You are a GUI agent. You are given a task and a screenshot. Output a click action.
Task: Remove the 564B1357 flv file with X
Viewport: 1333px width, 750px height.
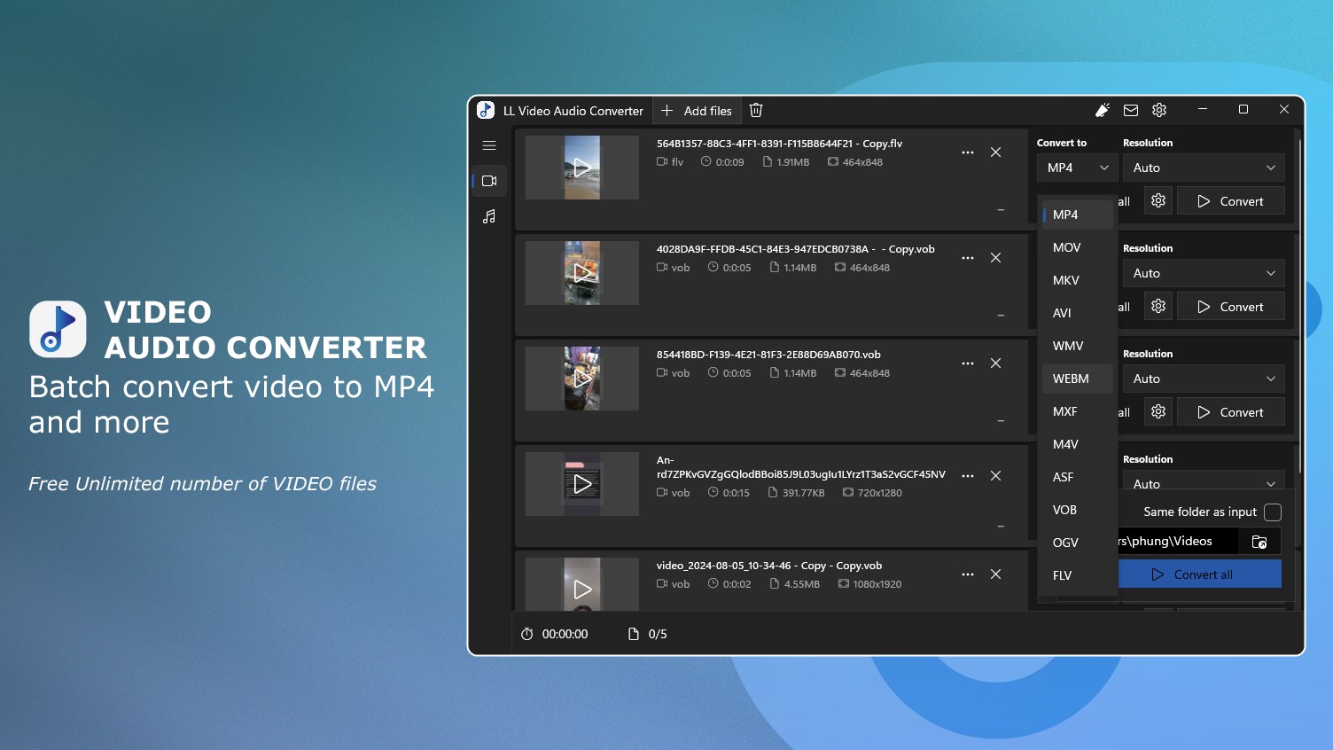click(996, 152)
